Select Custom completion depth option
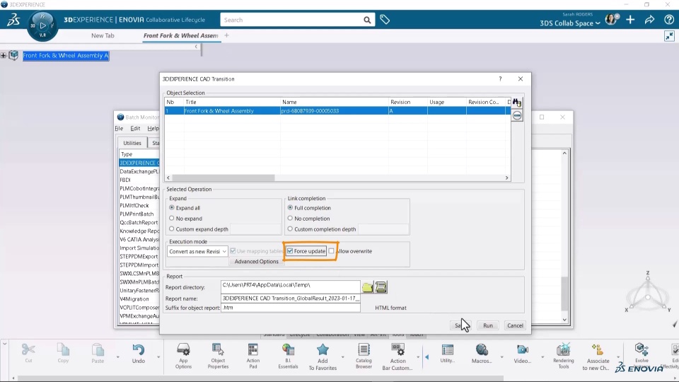The image size is (679, 382). click(x=290, y=228)
